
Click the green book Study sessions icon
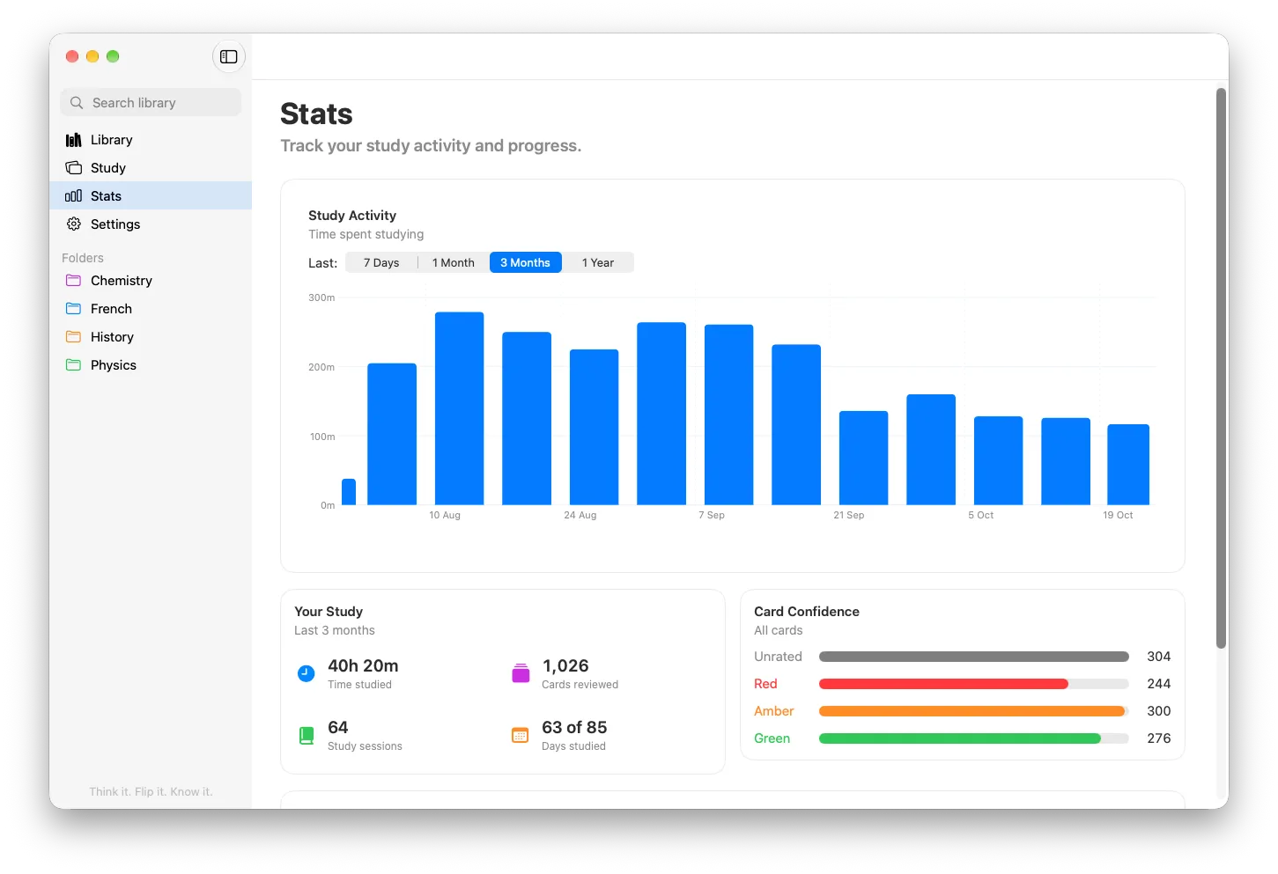[x=307, y=736]
